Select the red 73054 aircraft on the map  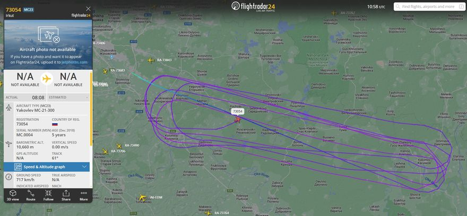237,120
